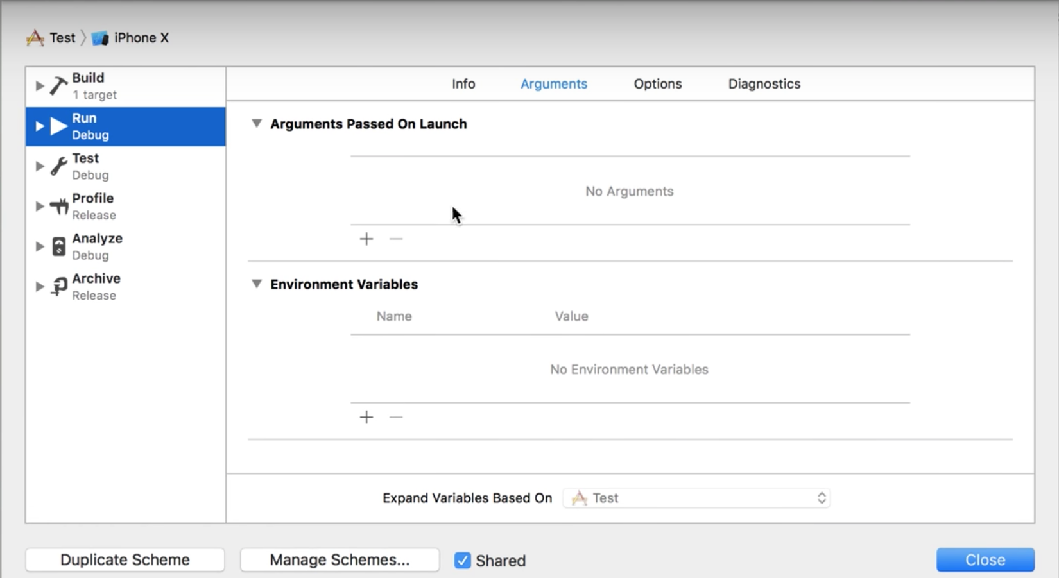The height and width of the screenshot is (578, 1059).
Task: Click the Archive icon in sidebar
Action: 59,287
